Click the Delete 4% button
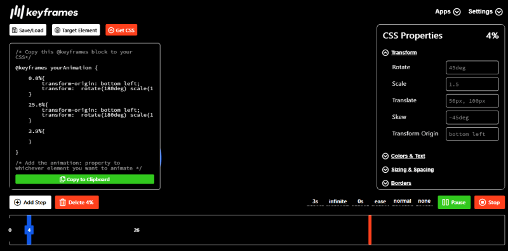Image resolution: width=508 pixels, height=251 pixels. click(77, 202)
